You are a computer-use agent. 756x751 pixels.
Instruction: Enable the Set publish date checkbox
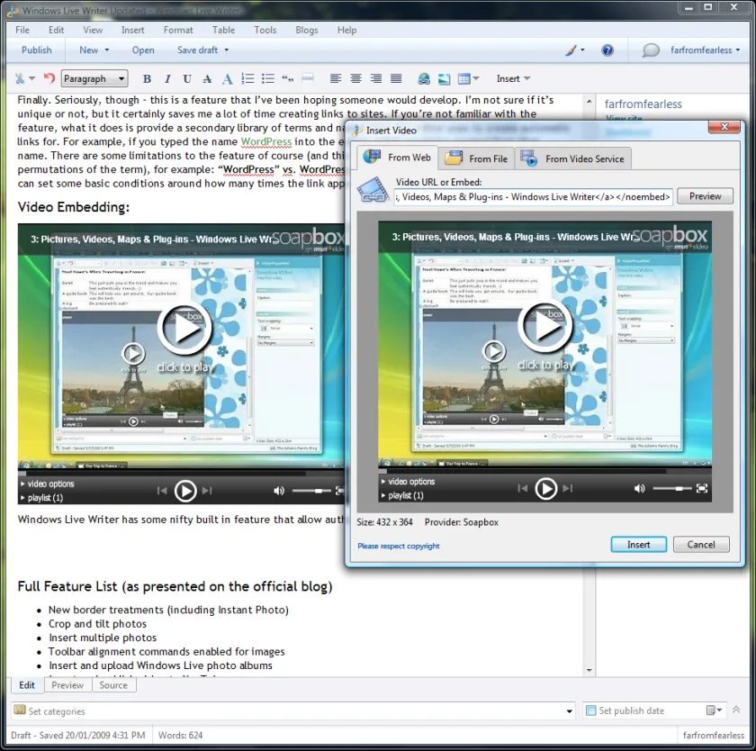(x=590, y=710)
